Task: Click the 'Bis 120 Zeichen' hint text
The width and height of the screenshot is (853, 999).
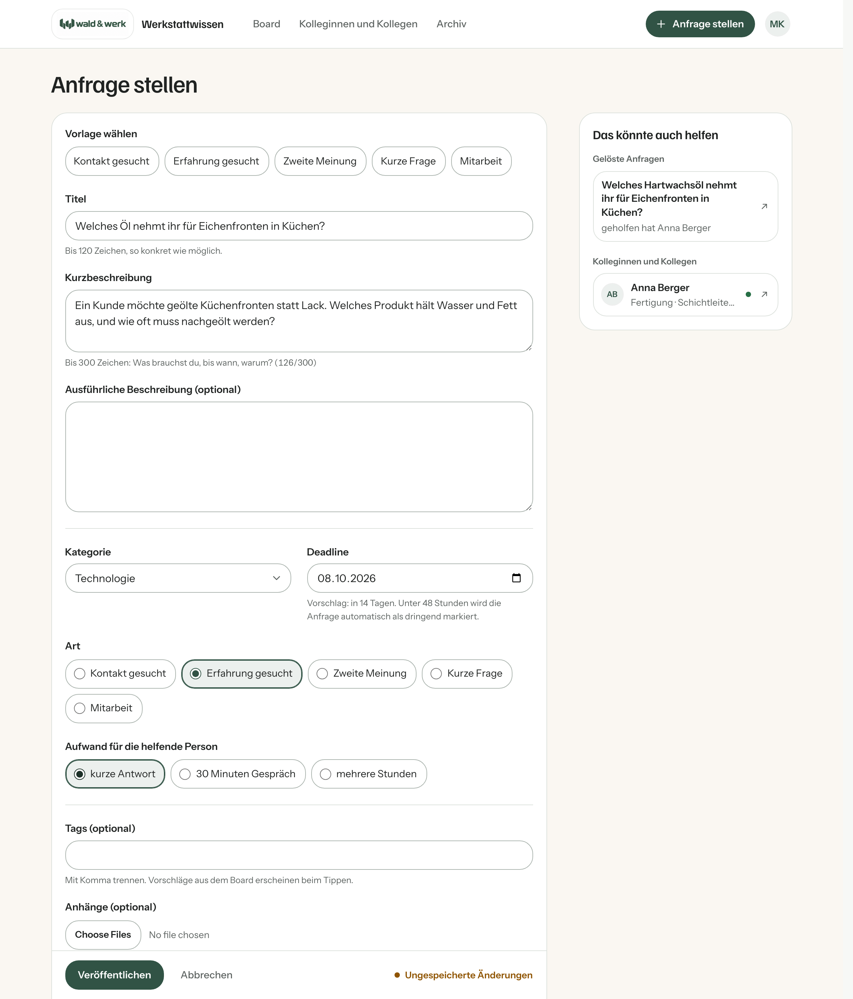Action: point(143,251)
